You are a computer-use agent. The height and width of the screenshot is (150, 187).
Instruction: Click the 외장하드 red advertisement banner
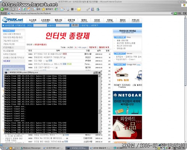127,127
